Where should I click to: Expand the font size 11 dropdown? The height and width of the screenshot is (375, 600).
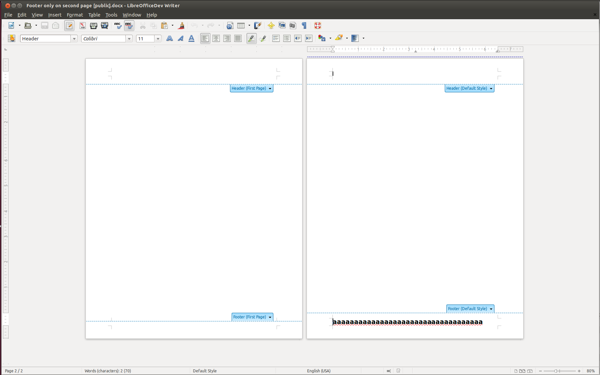[158, 39]
